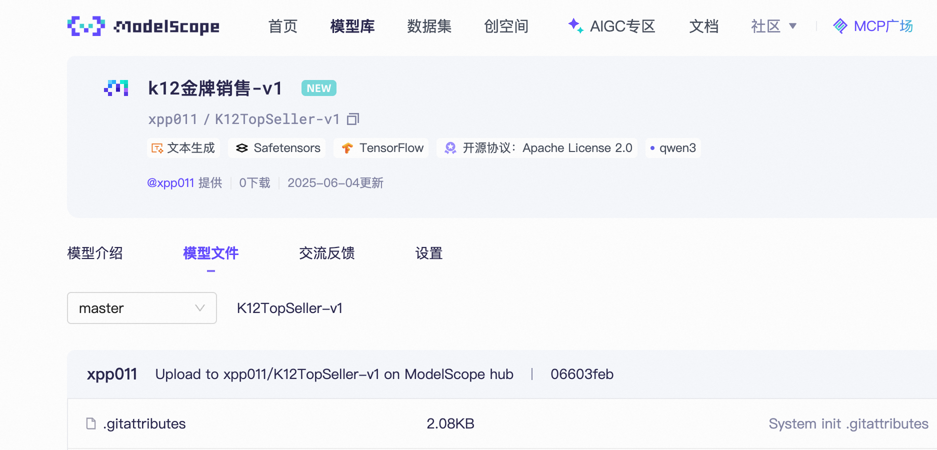Click the NEW badge
This screenshot has width=937, height=450.
tap(319, 88)
